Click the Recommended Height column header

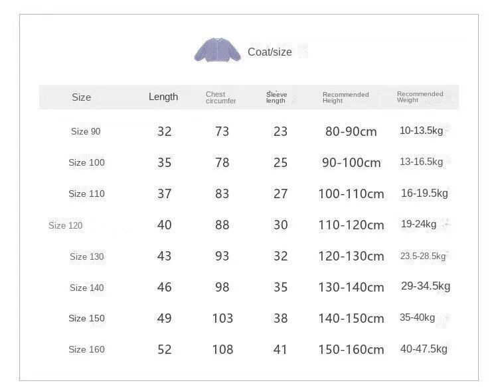coord(345,97)
